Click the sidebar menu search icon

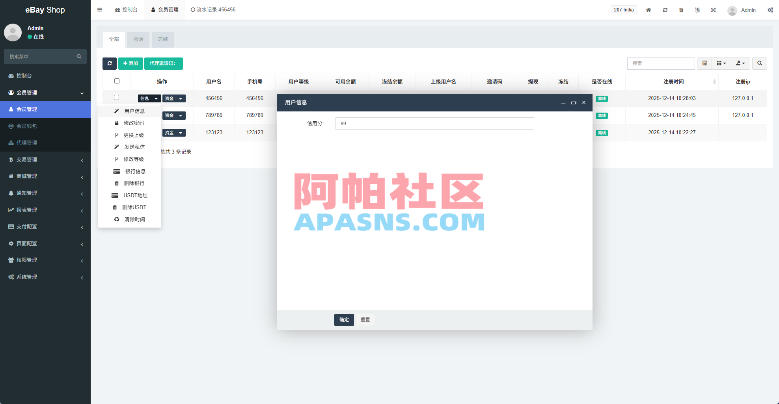[79, 57]
